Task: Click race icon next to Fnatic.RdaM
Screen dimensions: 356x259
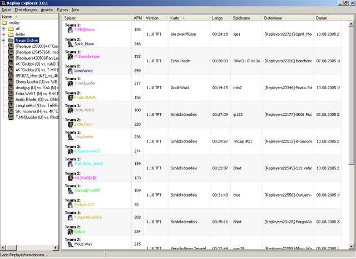Action: pos(71,98)
